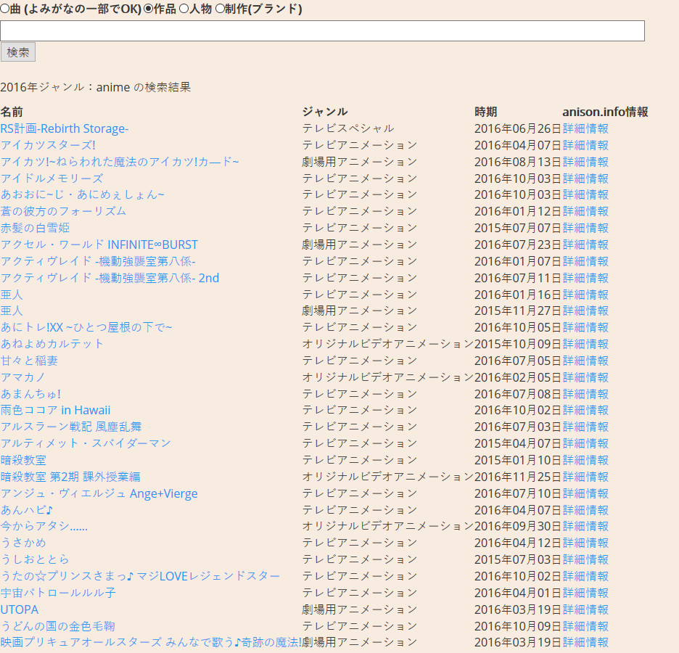Click the 2016年ジャンル:anime の検索結果 heading
The width and height of the screenshot is (679, 653).
coord(95,87)
